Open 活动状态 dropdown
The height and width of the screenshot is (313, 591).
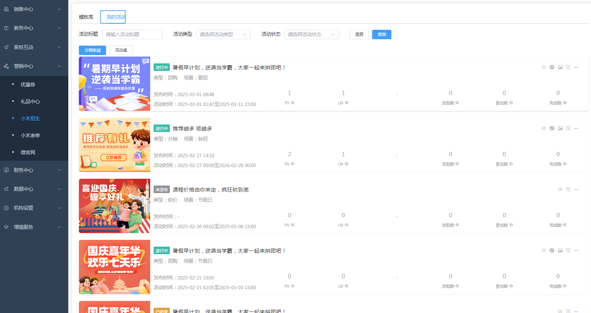coord(312,34)
